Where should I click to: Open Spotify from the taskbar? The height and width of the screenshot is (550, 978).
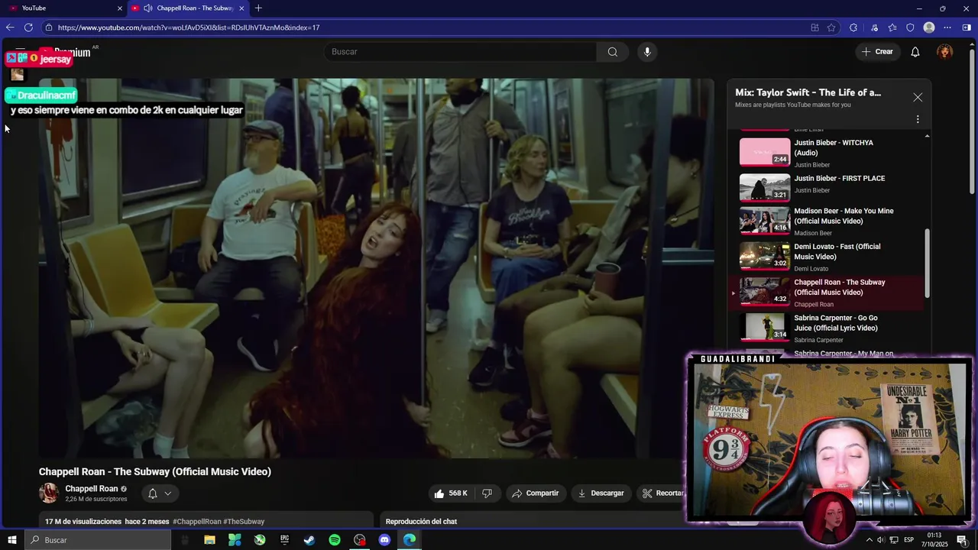(335, 540)
